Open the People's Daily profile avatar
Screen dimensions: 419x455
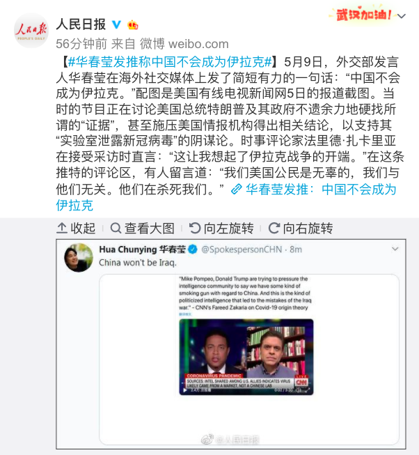point(31,31)
